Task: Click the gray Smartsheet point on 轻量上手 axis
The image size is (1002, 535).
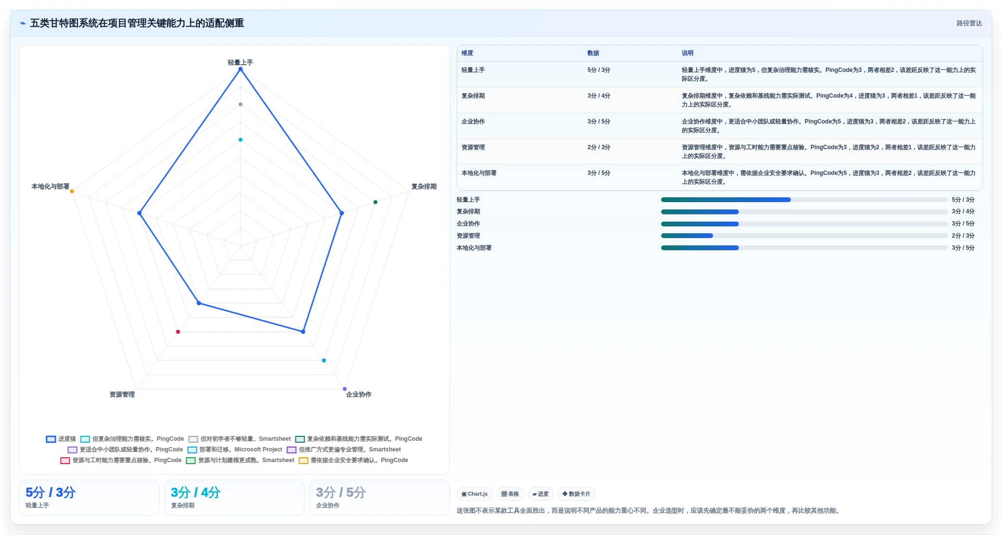Action: pyautogui.click(x=240, y=104)
